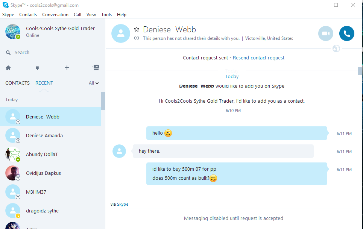Click the Today date header in chat
The image size is (363, 229).
tap(232, 77)
